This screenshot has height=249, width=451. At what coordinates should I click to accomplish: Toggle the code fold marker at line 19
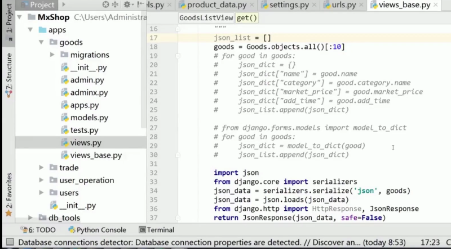tap(178, 56)
